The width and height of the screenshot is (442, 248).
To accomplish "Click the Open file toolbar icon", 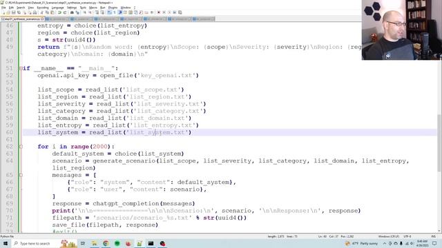I will (8, 12).
